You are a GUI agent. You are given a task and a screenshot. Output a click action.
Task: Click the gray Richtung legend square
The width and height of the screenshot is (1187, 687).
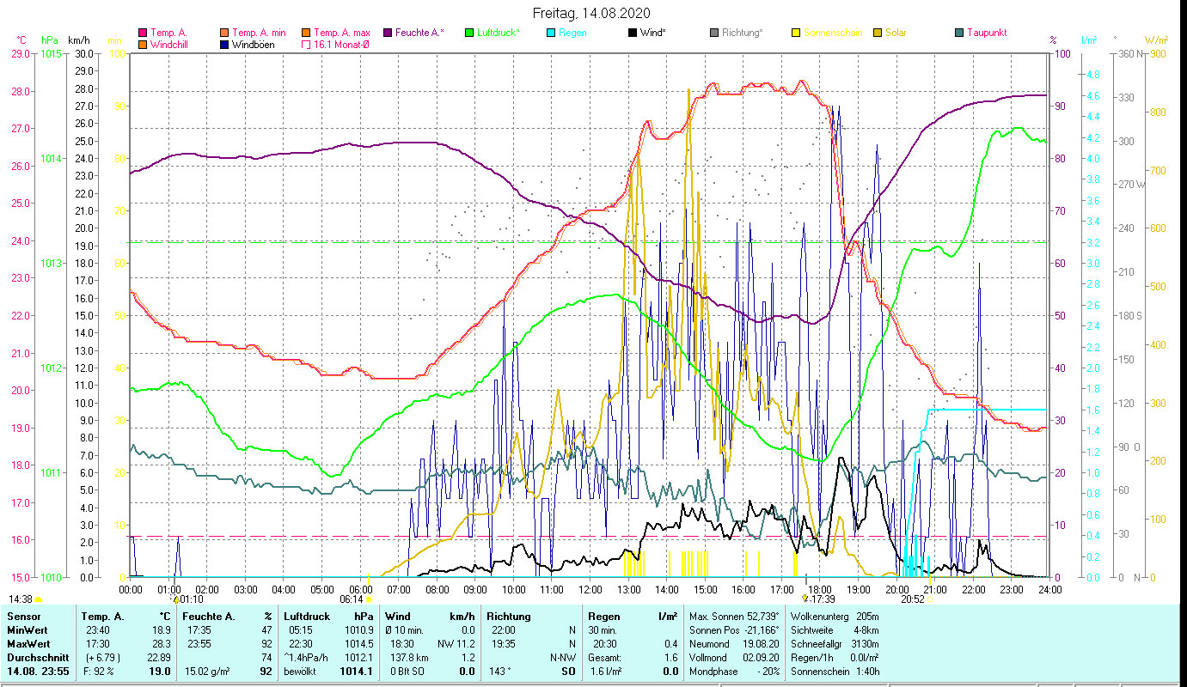pyautogui.click(x=715, y=33)
